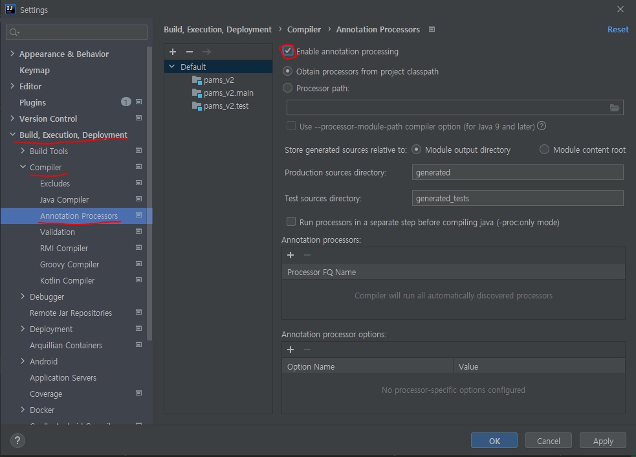The width and height of the screenshot is (636, 457).
Task: Open the Java Compiler settings page
Action: pyautogui.click(x=64, y=199)
